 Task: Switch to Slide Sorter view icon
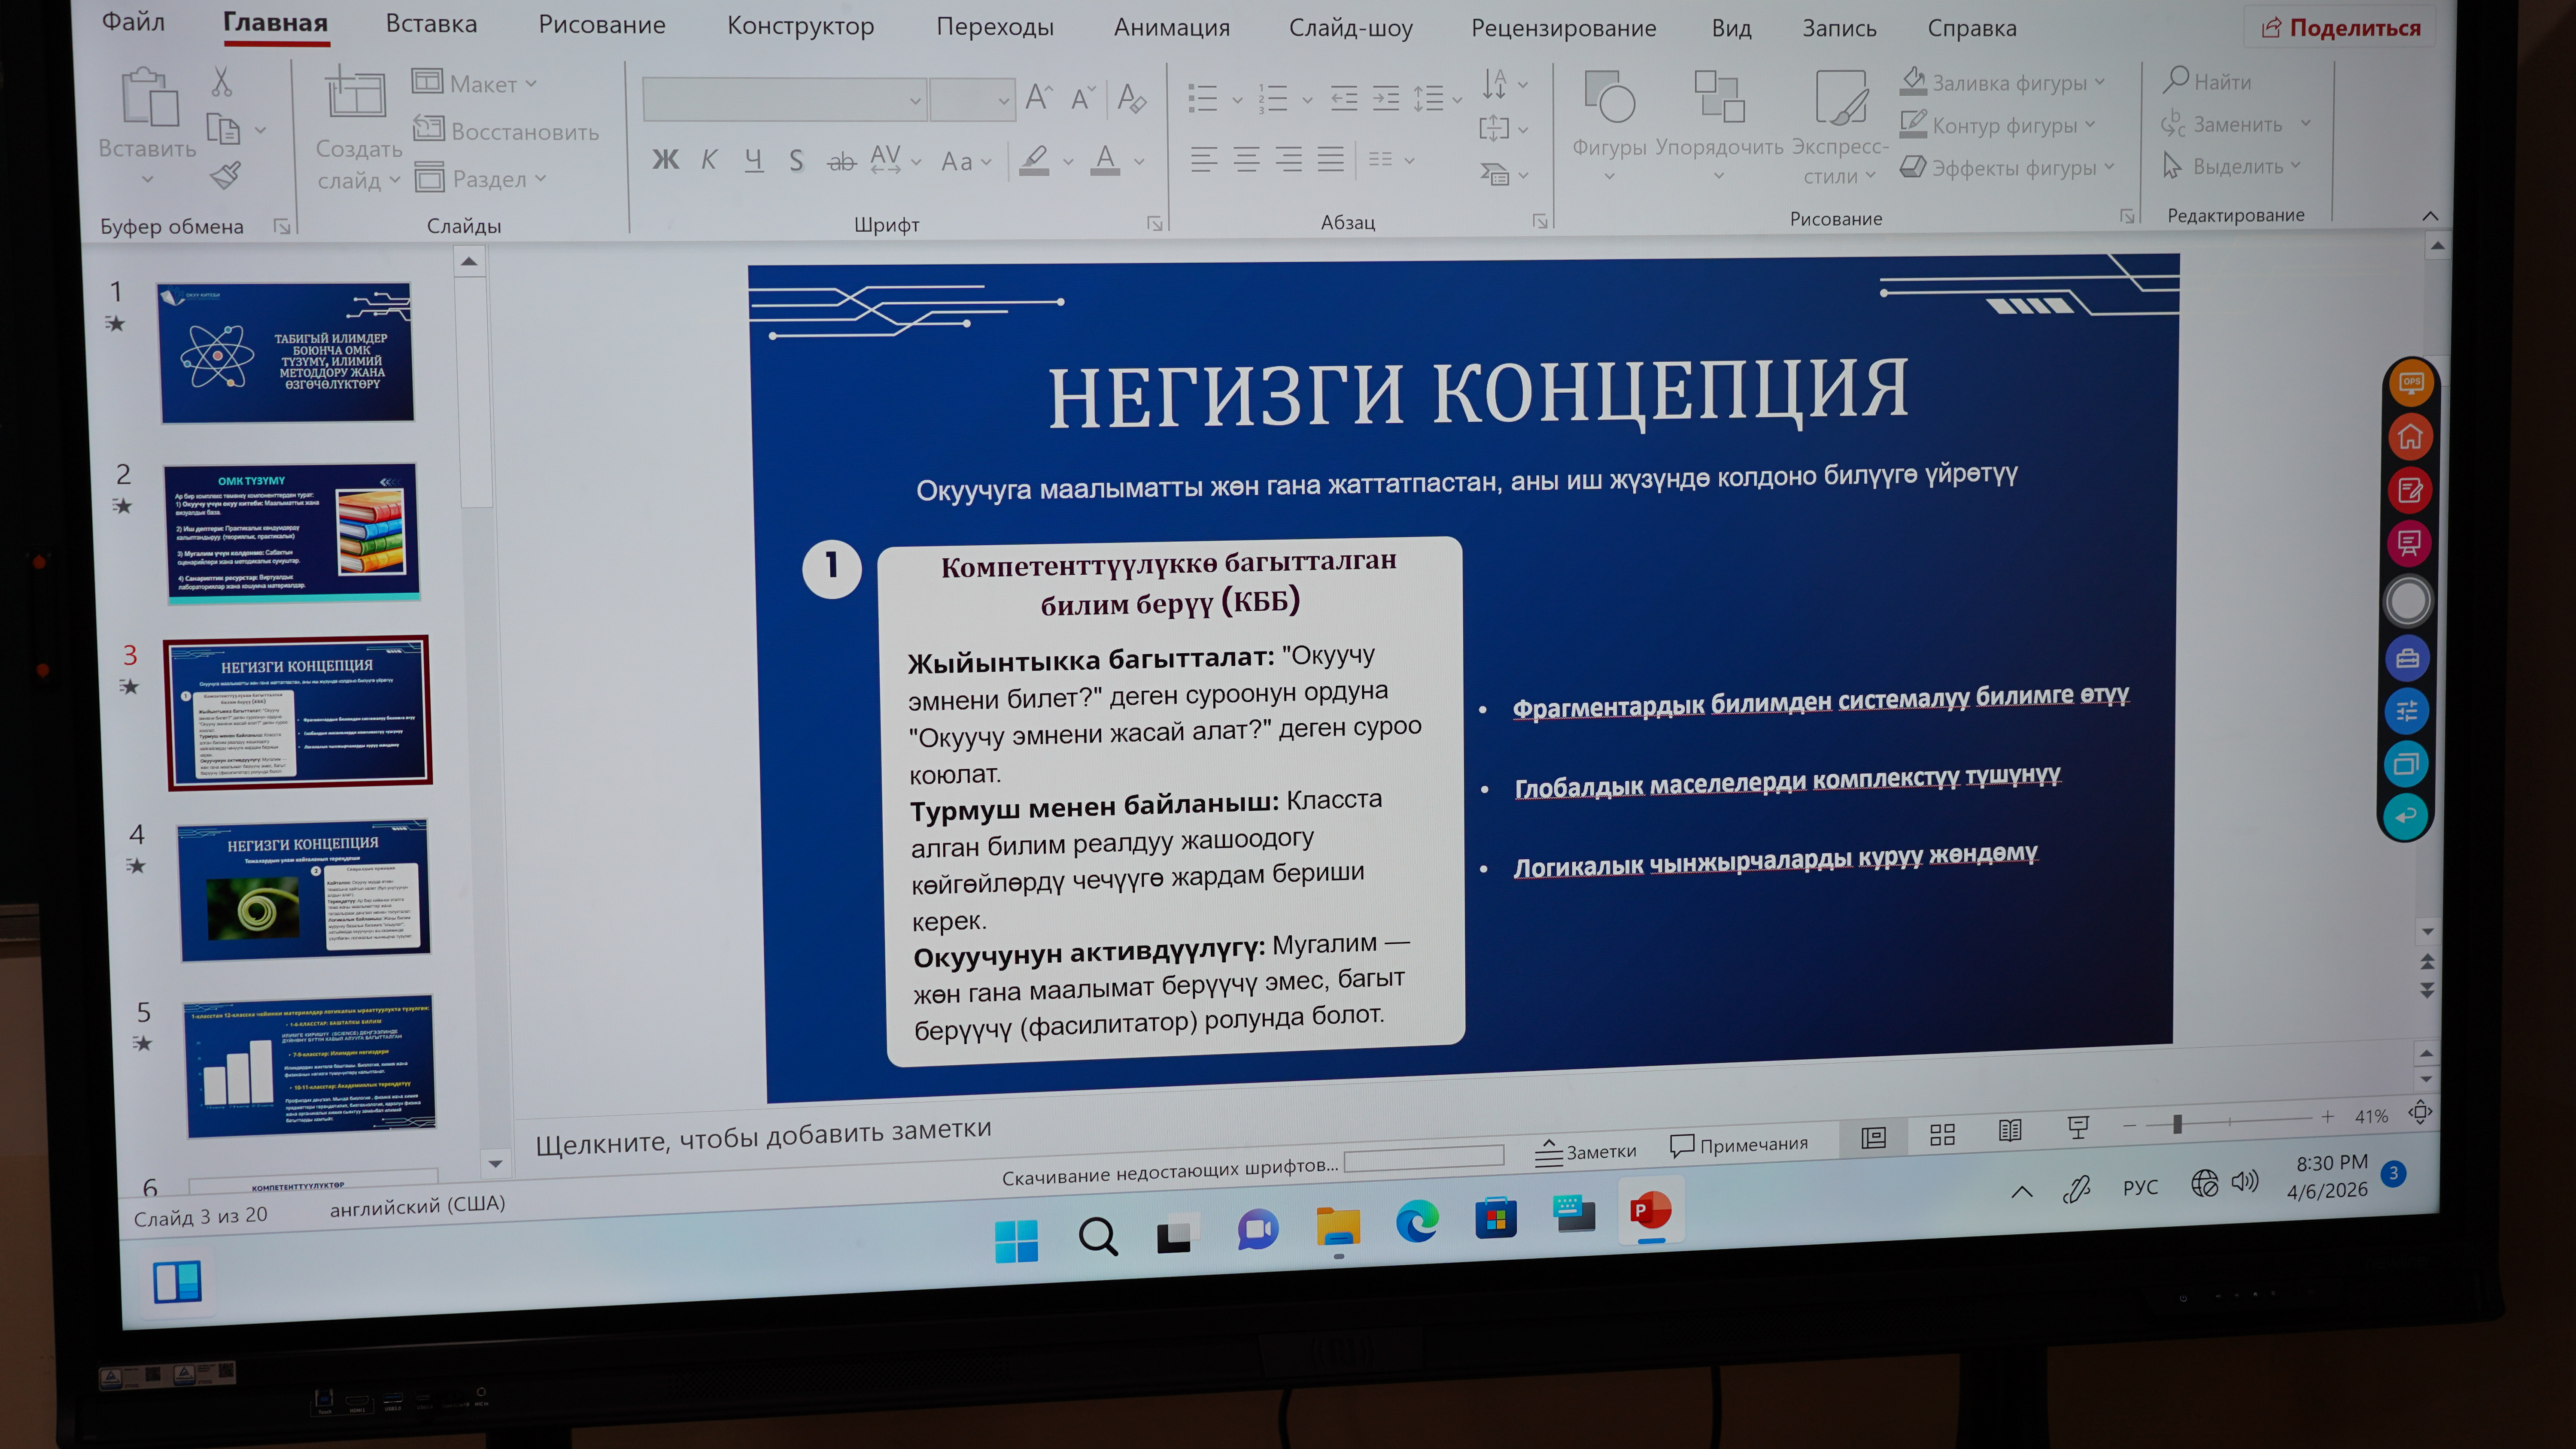[1941, 1134]
